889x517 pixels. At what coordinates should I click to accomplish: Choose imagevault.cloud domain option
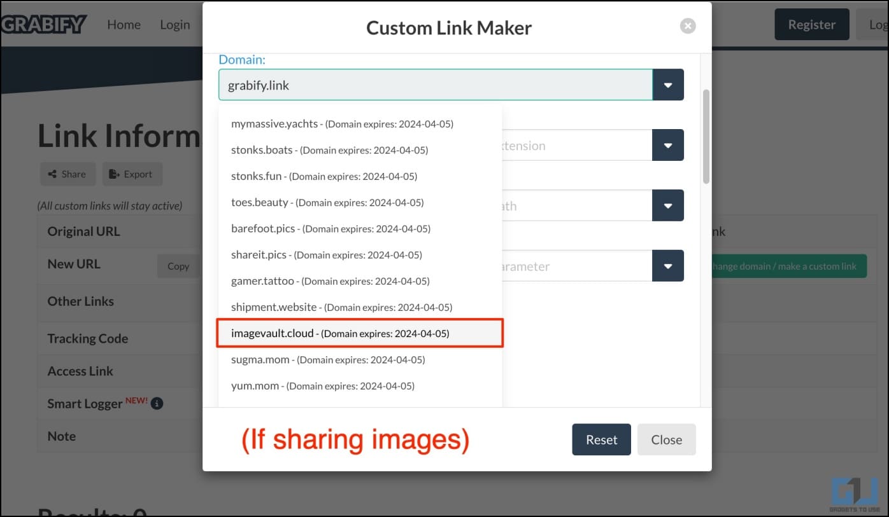[360, 333]
